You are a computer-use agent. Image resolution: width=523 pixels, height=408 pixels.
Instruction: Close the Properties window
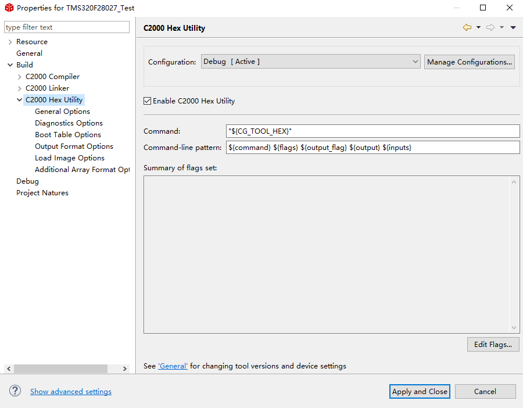509,8
